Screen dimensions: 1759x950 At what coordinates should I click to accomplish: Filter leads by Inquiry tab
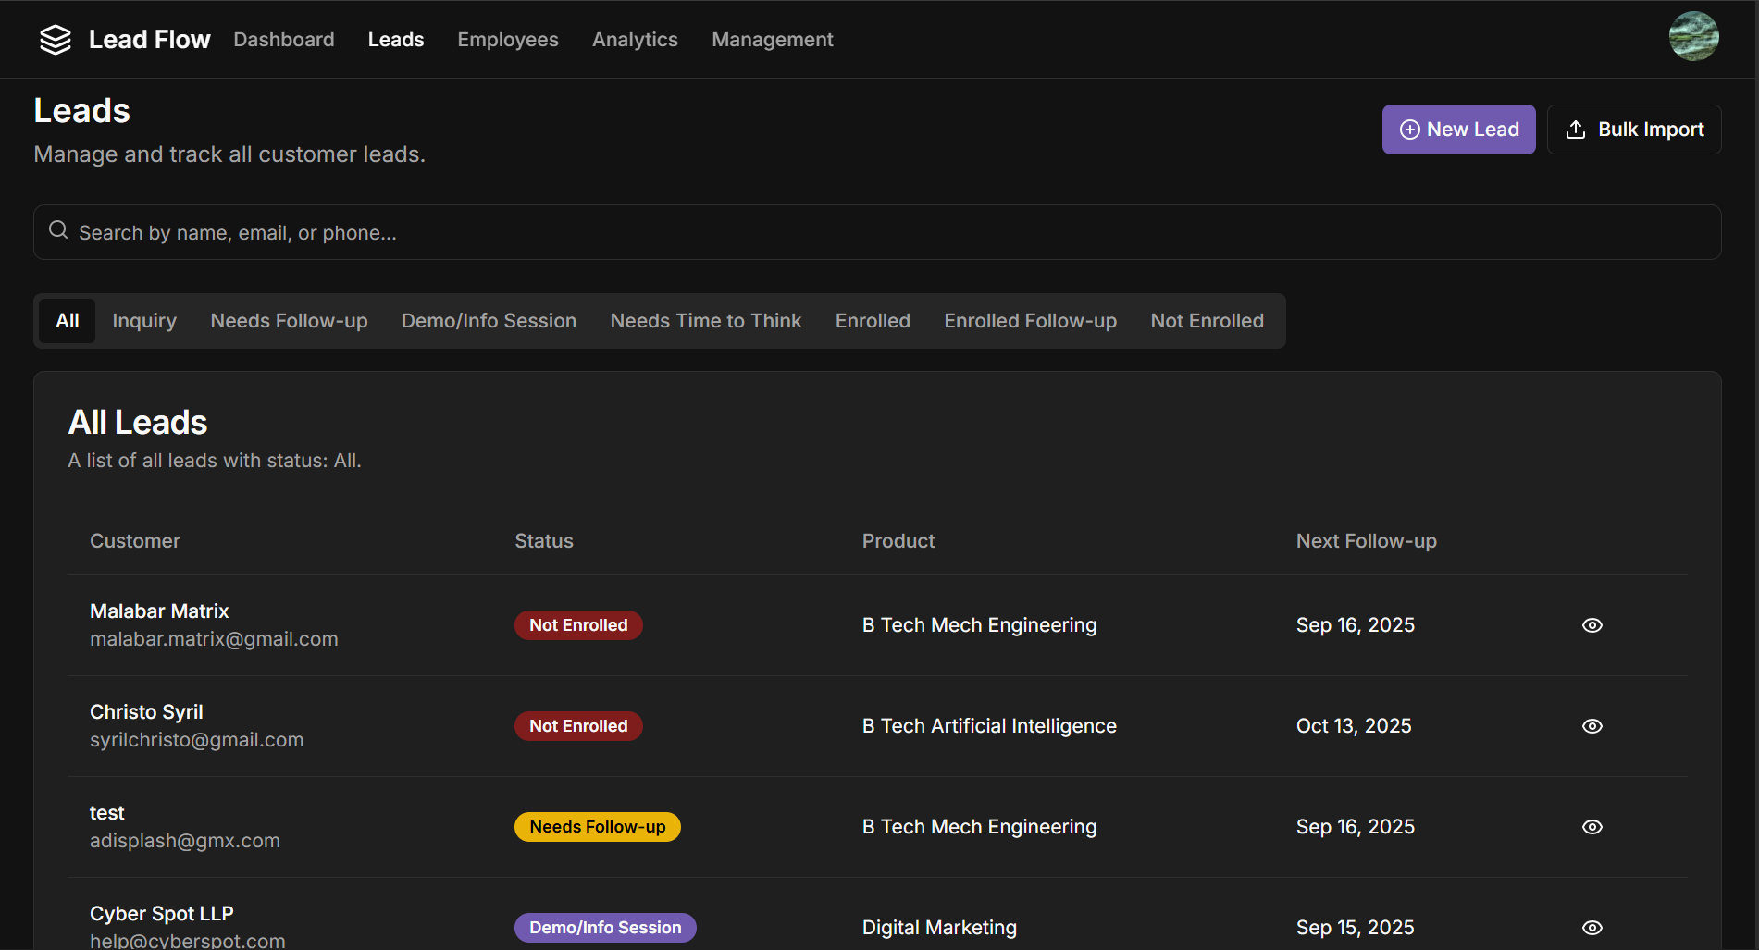[144, 321]
